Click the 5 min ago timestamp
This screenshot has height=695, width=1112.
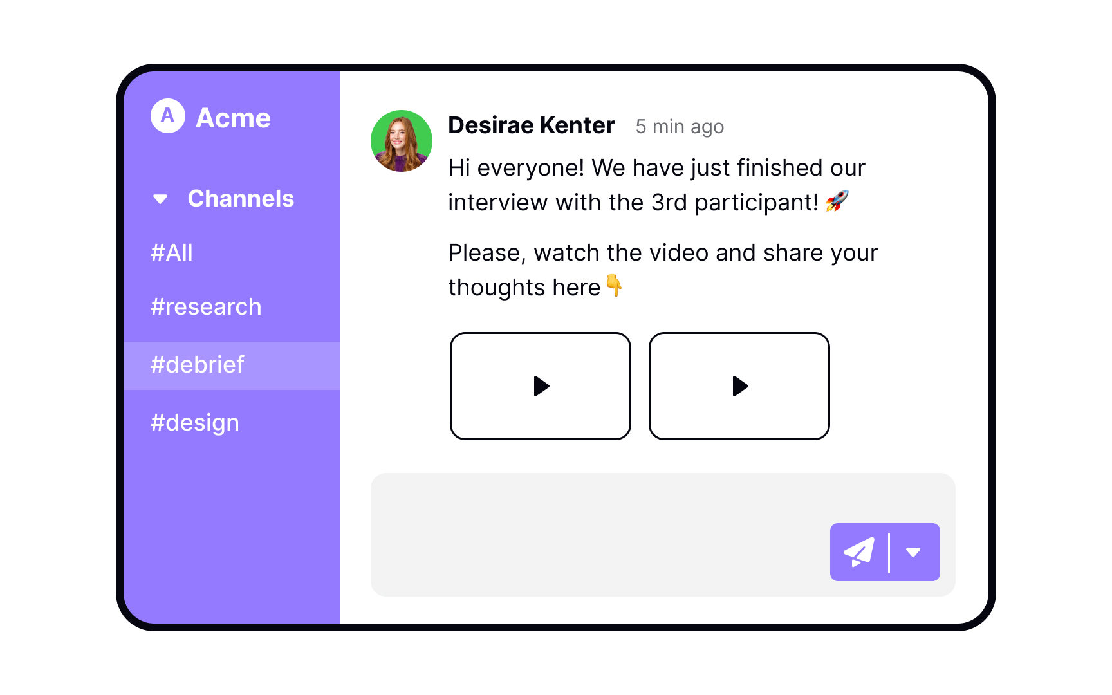point(680,127)
